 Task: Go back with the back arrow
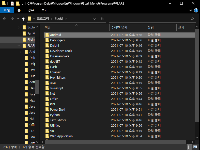[x=5, y=19]
